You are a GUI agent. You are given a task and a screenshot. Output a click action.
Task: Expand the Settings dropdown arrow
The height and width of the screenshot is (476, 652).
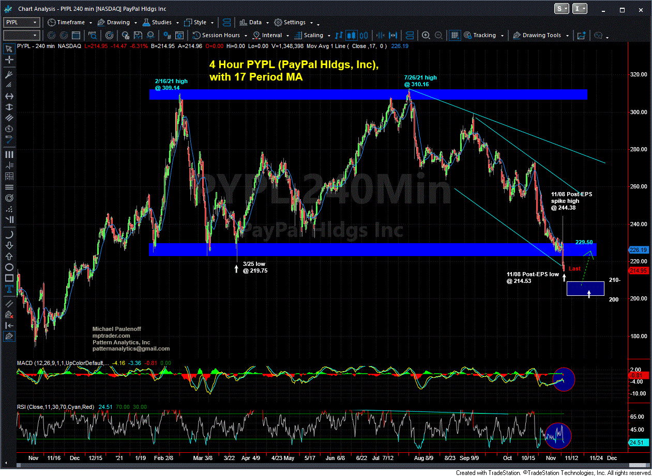[x=311, y=23]
